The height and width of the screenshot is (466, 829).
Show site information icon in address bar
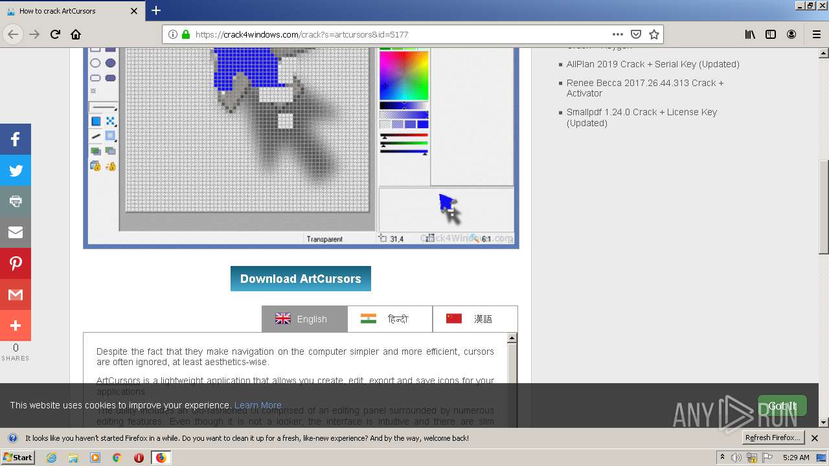tap(173, 34)
